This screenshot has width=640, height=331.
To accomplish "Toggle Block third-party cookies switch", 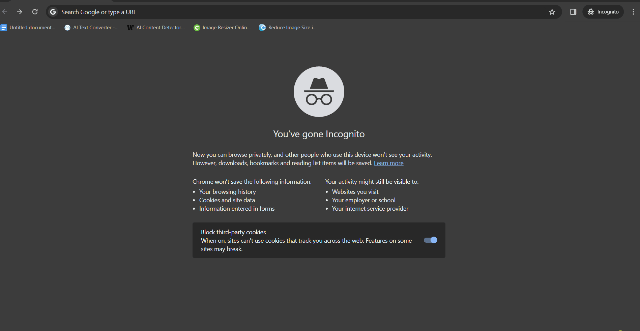I will click(431, 240).
